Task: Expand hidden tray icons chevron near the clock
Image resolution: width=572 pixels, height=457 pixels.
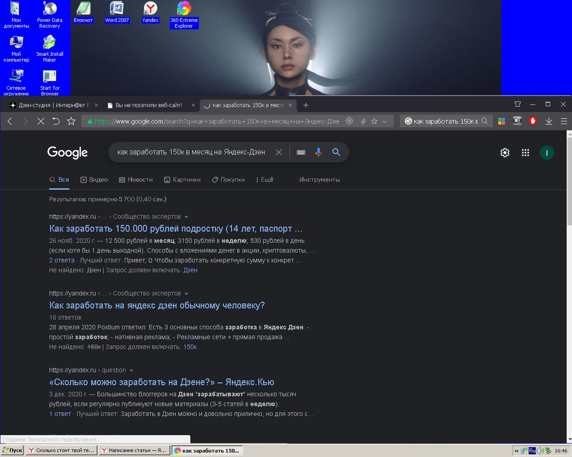Action: click(x=517, y=450)
